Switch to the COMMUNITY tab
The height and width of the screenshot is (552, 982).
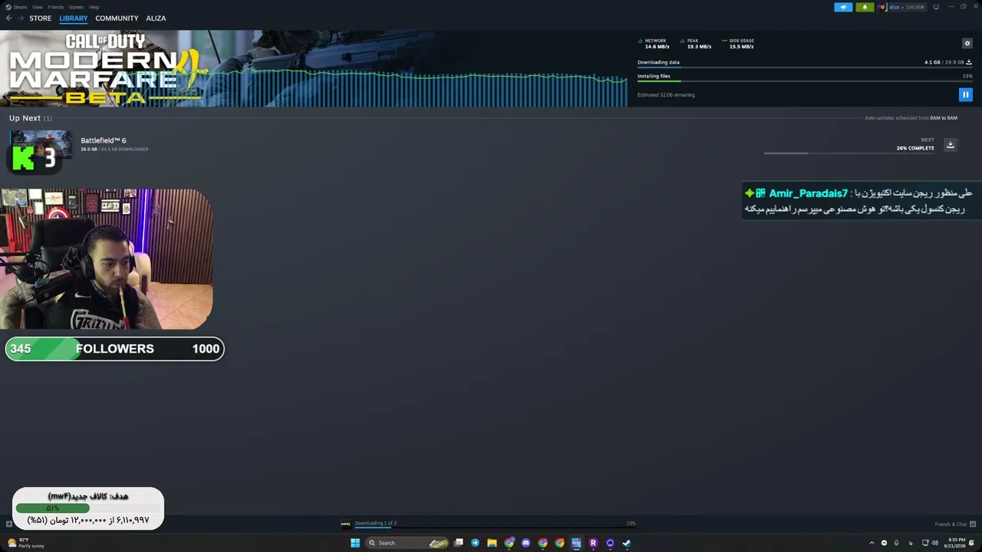coord(117,18)
